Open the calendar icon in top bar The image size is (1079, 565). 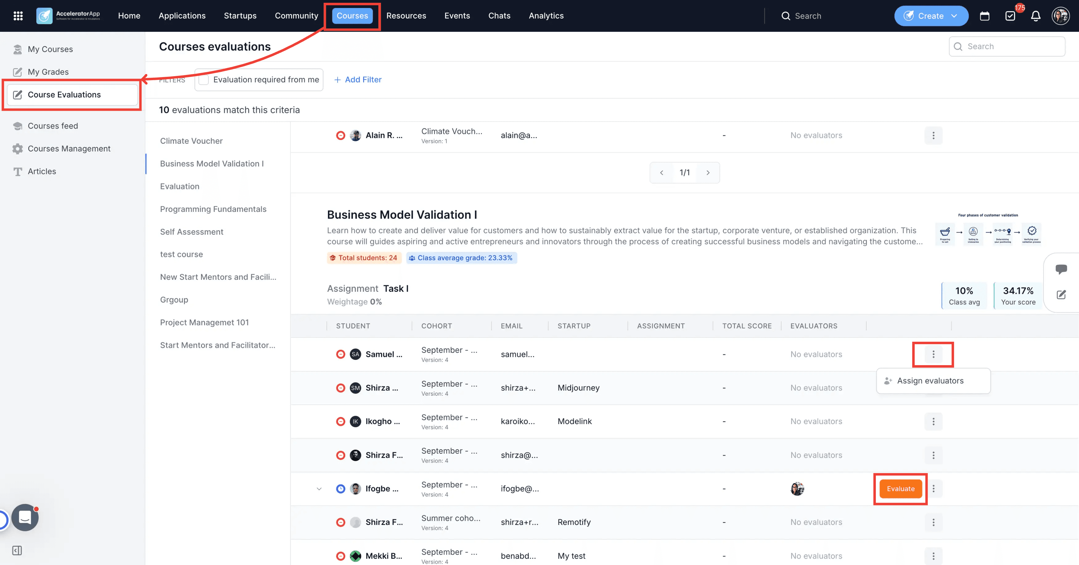click(x=984, y=16)
